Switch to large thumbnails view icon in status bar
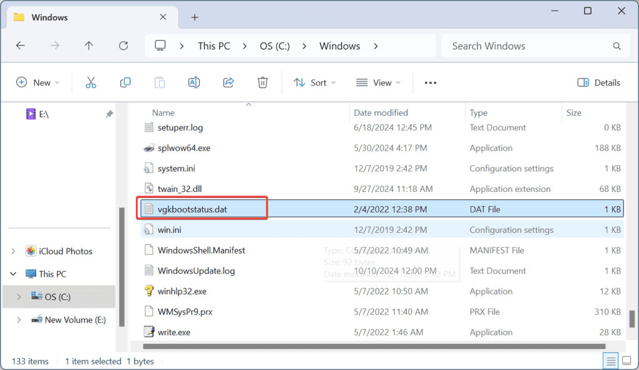639x370 pixels. tap(627, 361)
